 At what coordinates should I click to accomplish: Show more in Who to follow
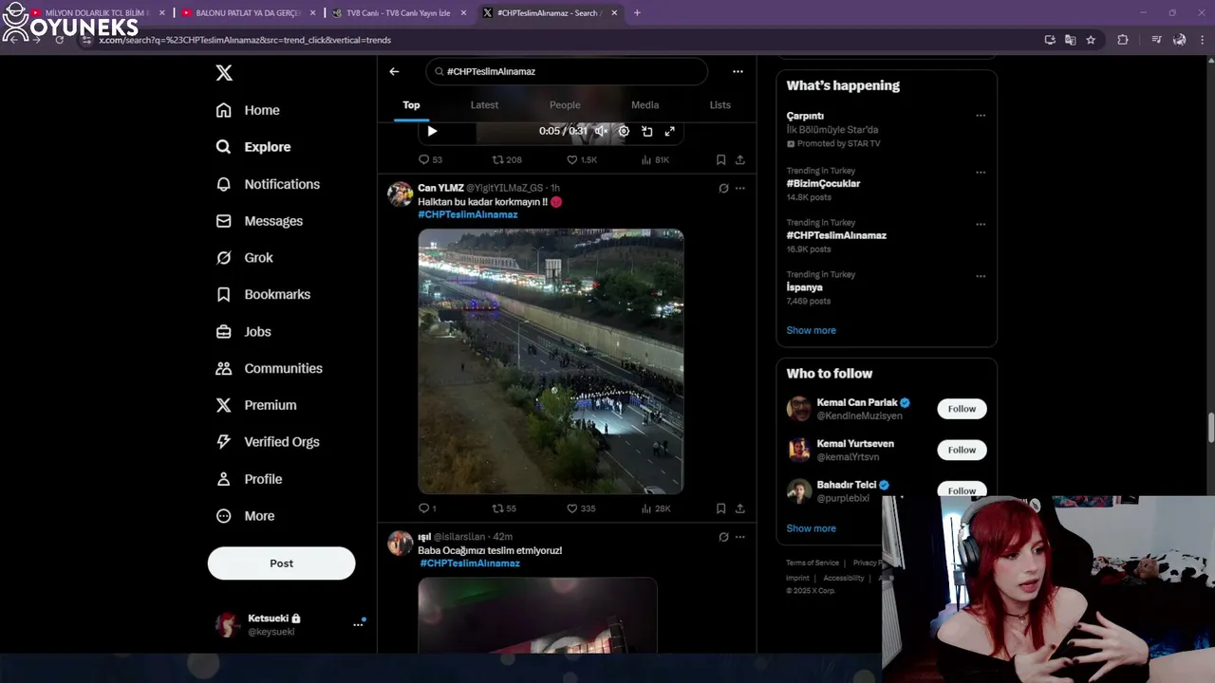811,528
